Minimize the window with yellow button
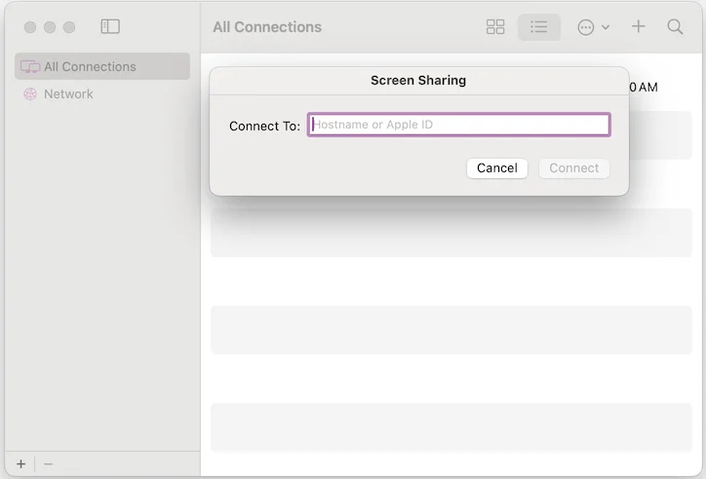This screenshot has height=479, width=706. (50, 27)
